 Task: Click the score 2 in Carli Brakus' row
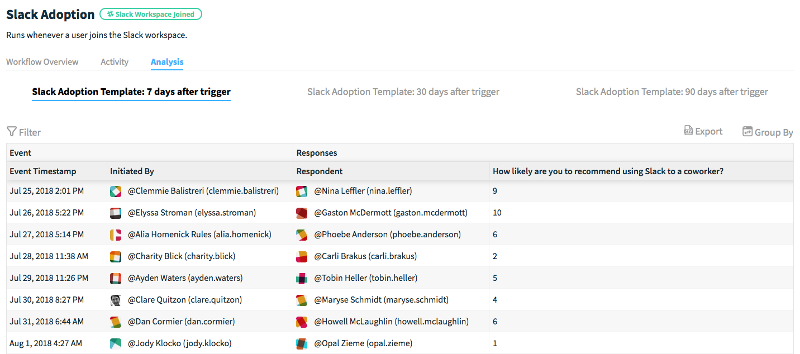tap(495, 256)
